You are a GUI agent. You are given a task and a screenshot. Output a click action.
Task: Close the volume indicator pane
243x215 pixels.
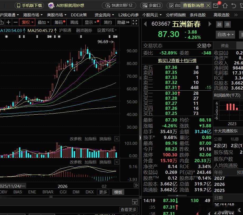click(x=117, y=139)
